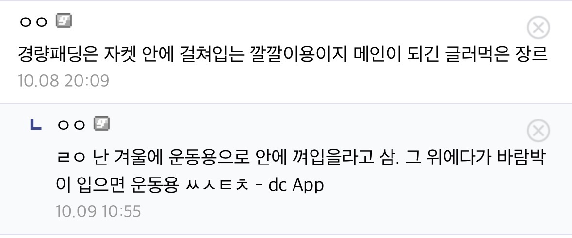This screenshot has height=238, width=572.
Task: Remove the reply comment using its X icon
Action: [x=539, y=131]
